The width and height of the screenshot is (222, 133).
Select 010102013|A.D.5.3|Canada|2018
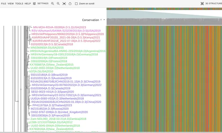coord(52,44)
